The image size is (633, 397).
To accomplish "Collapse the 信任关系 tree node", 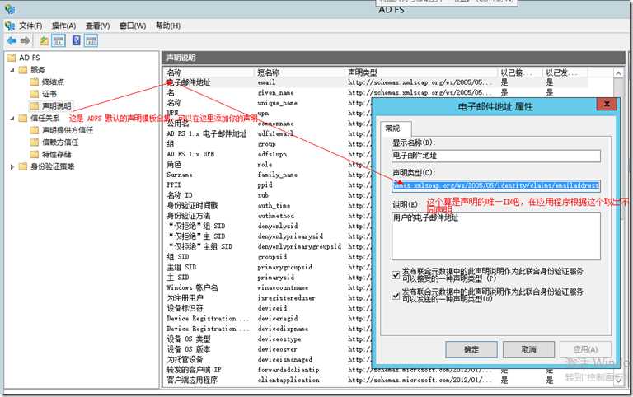I will [12, 119].
